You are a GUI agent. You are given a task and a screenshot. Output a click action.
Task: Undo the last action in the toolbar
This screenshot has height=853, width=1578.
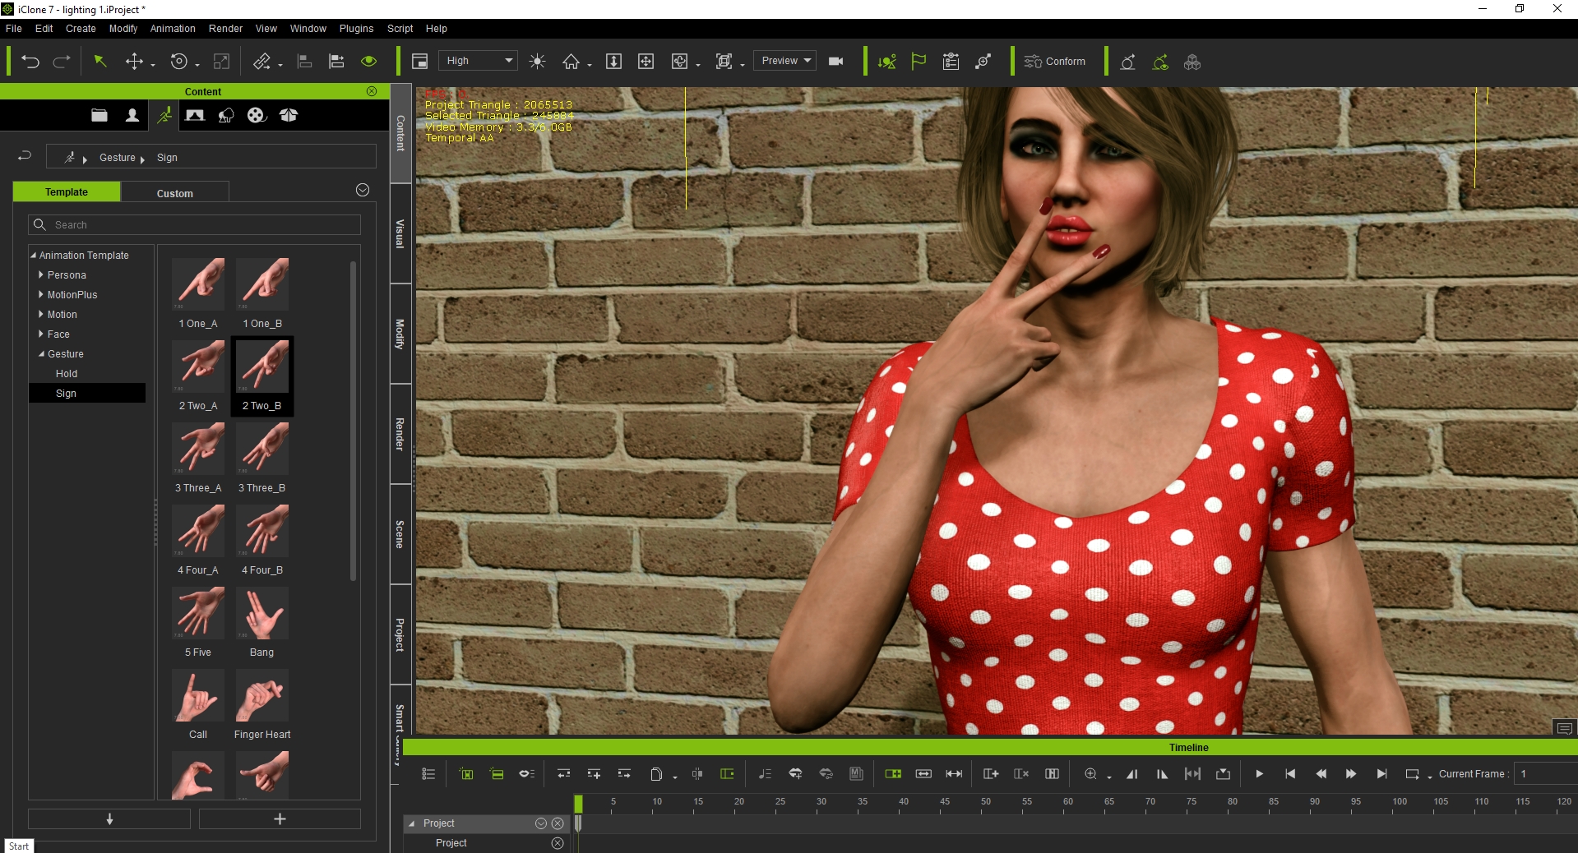tap(30, 62)
